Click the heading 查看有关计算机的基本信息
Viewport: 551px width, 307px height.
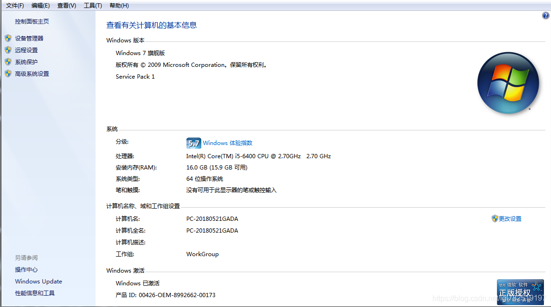(x=152, y=25)
